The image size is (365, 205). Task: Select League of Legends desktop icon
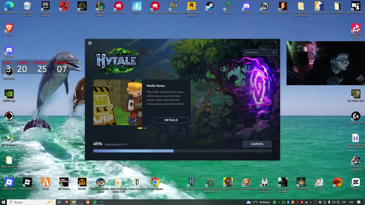coord(100,9)
